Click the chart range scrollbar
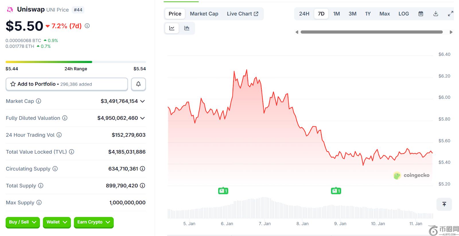459x236 pixels. coord(372,32)
